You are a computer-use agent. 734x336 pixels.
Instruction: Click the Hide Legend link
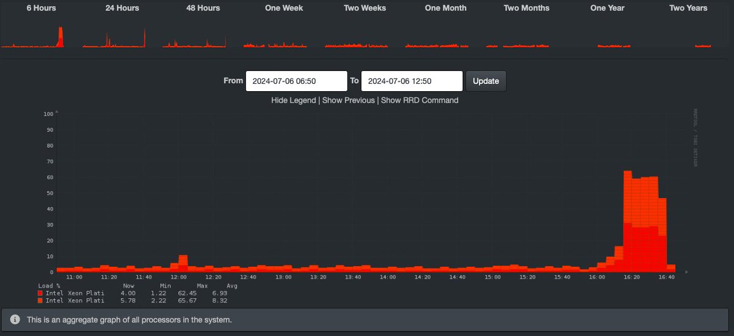point(294,100)
